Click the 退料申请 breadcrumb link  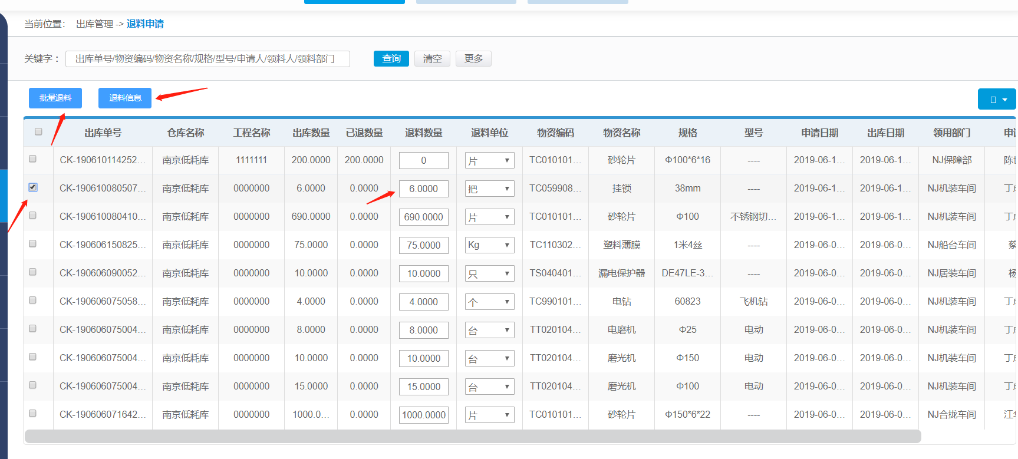click(145, 24)
